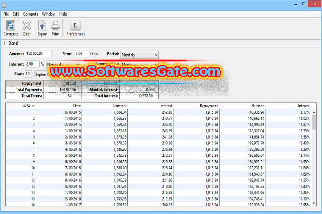
Task: Click date cell 9/10/2016
Action: click(x=73, y=180)
